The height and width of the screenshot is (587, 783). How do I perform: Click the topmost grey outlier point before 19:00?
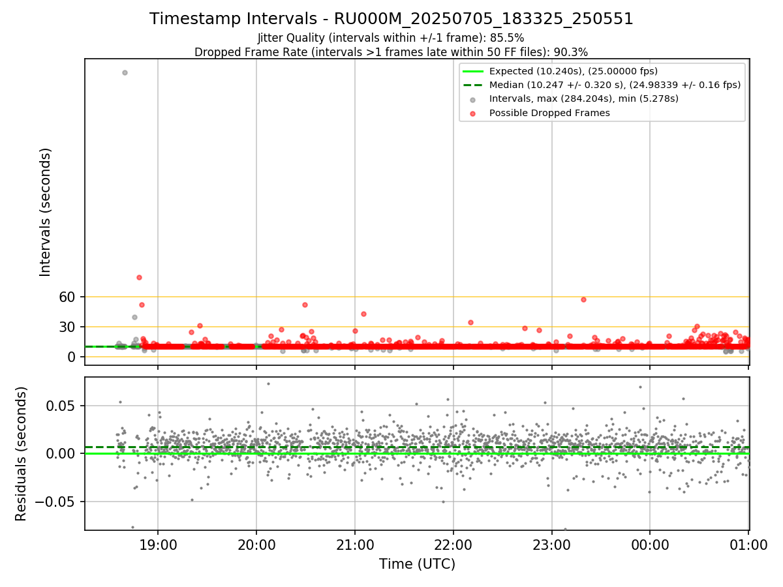point(125,72)
